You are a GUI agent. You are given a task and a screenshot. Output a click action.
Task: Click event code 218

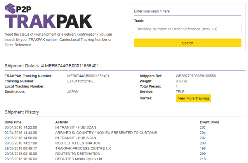[203, 159]
